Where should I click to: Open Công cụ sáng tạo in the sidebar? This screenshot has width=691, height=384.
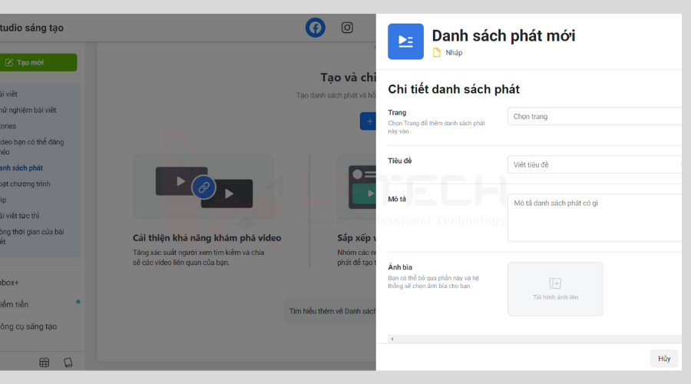[x=28, y=326]
